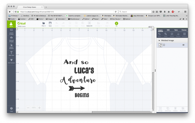Open the Information developer toolbar dropdown
The image size is (195, 123).
tap(61, 19)
